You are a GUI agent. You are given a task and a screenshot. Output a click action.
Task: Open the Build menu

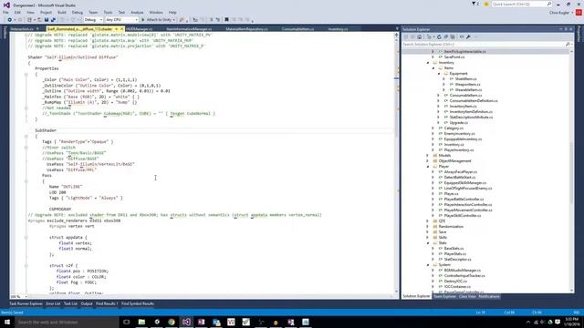(62, 12)
